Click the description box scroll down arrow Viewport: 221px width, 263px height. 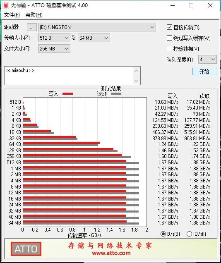pyautogui.click(x=137, y=81)
